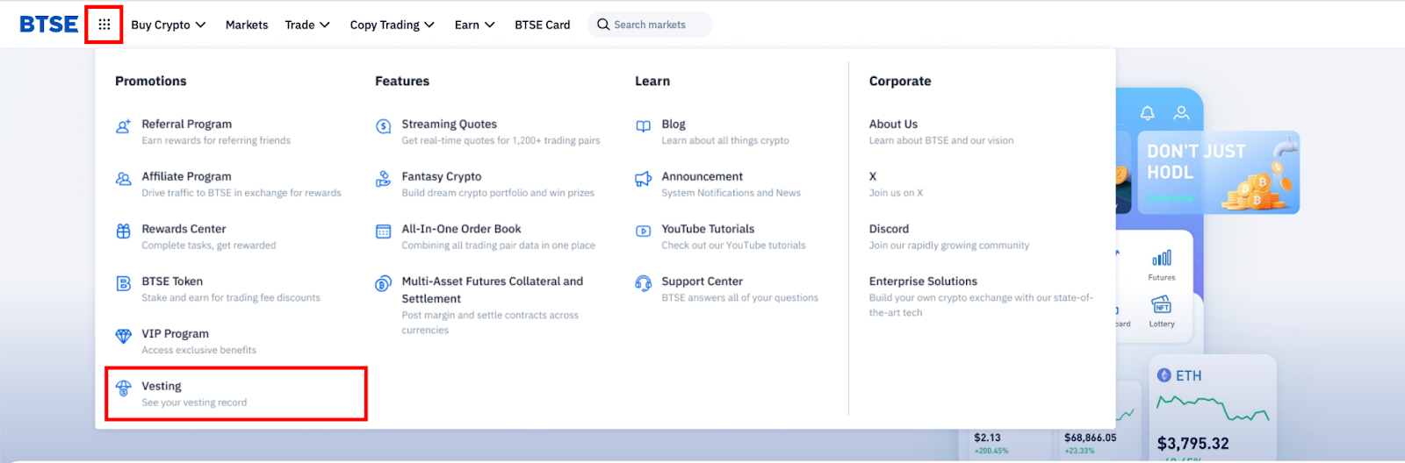Click the Streaming Quotes dollar icon

(384, 126)
